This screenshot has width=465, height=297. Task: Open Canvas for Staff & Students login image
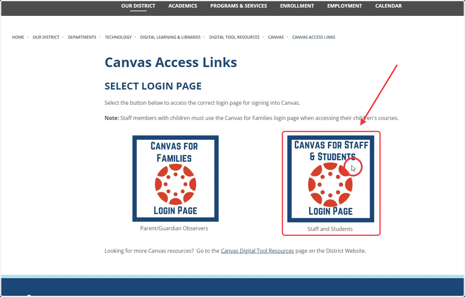point(331,179)
